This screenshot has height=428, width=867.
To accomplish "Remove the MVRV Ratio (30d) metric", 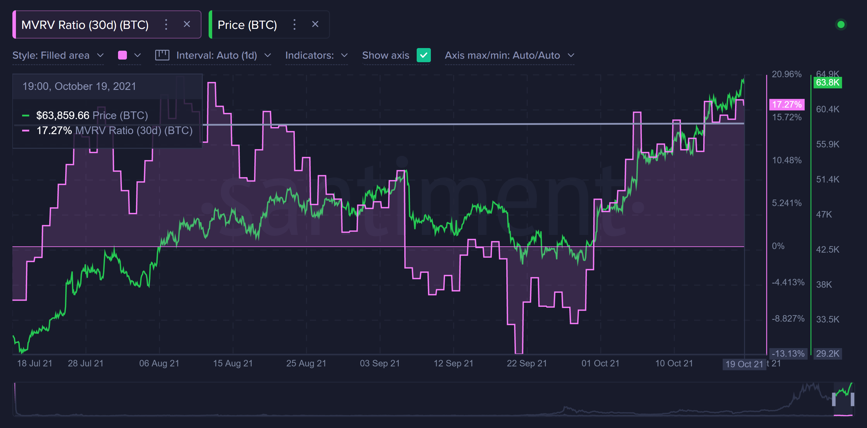I will tap(187, 24).
